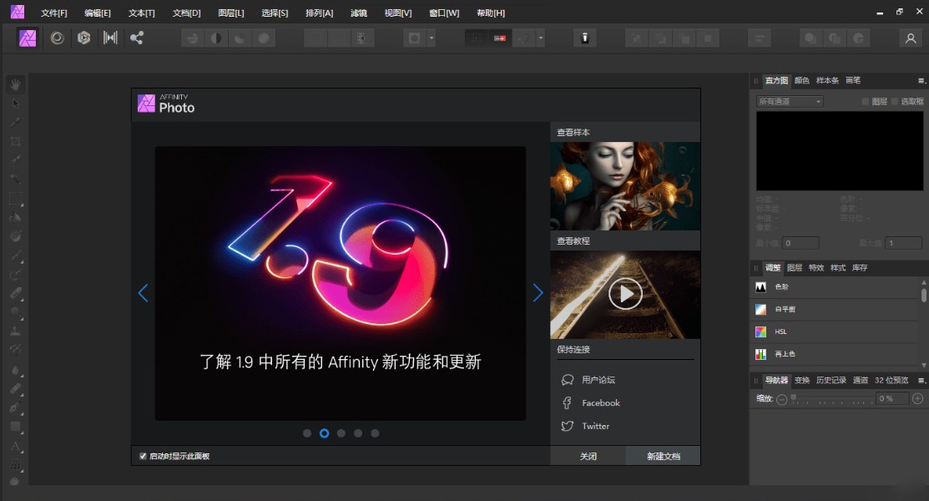
Task: Select the fourth carousel dot
Action: 358,433
